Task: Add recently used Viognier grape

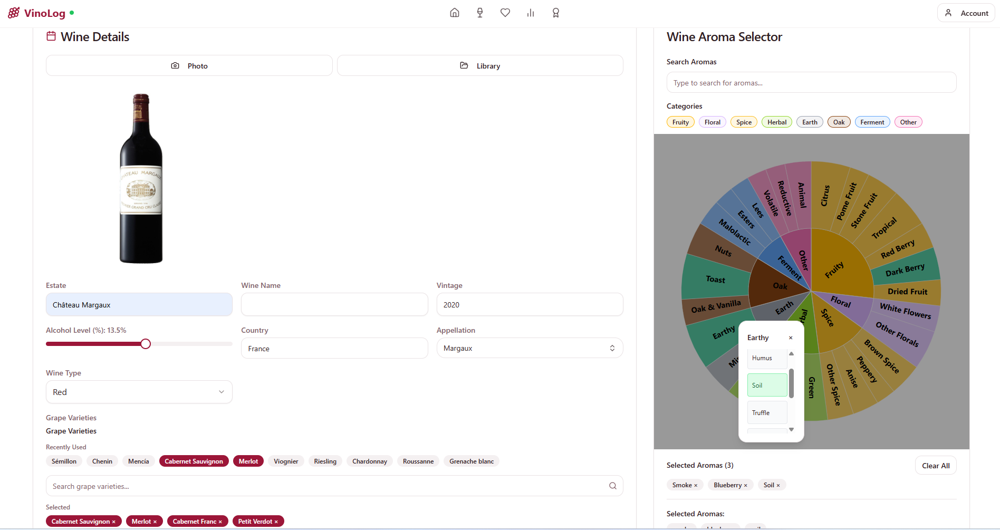Action: tap(286, 461)
